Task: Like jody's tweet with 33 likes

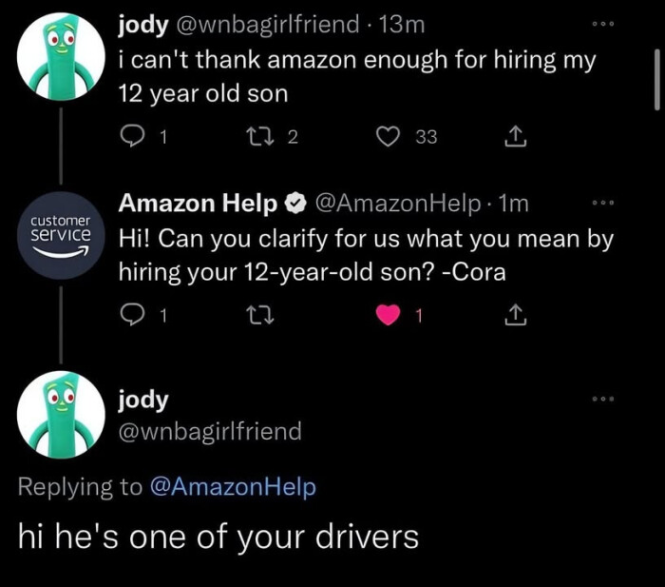Action: click(x=388, y=136)
